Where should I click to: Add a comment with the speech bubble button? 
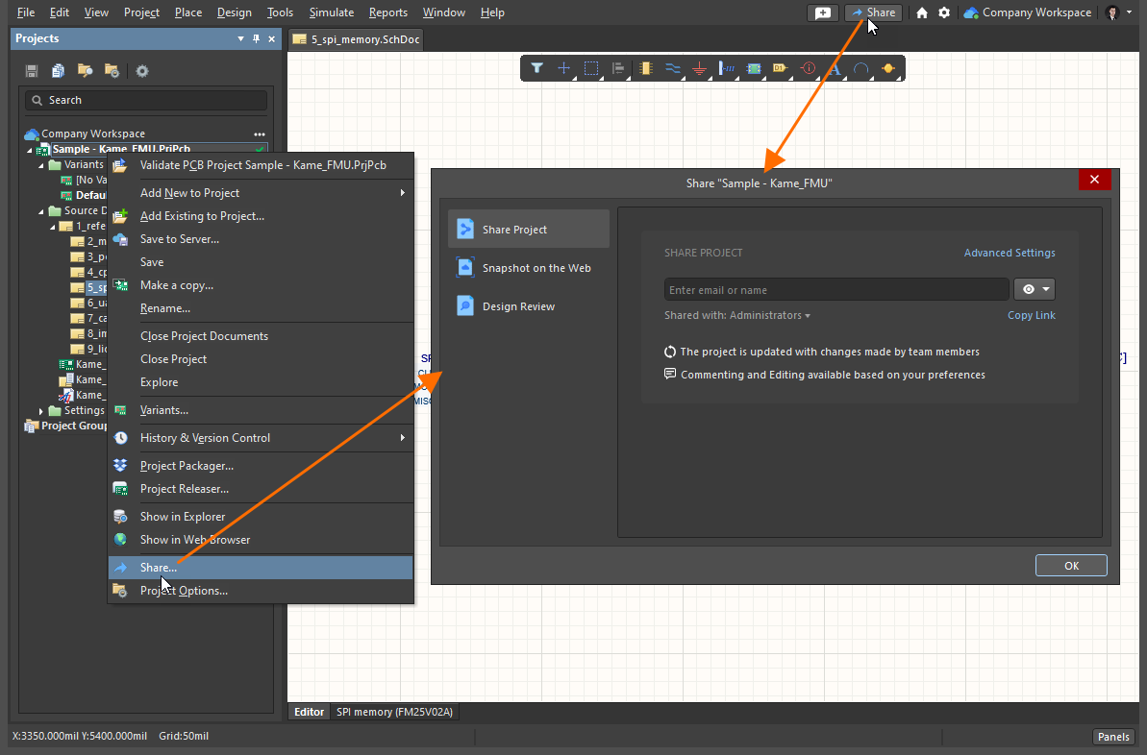click(823, 12)
